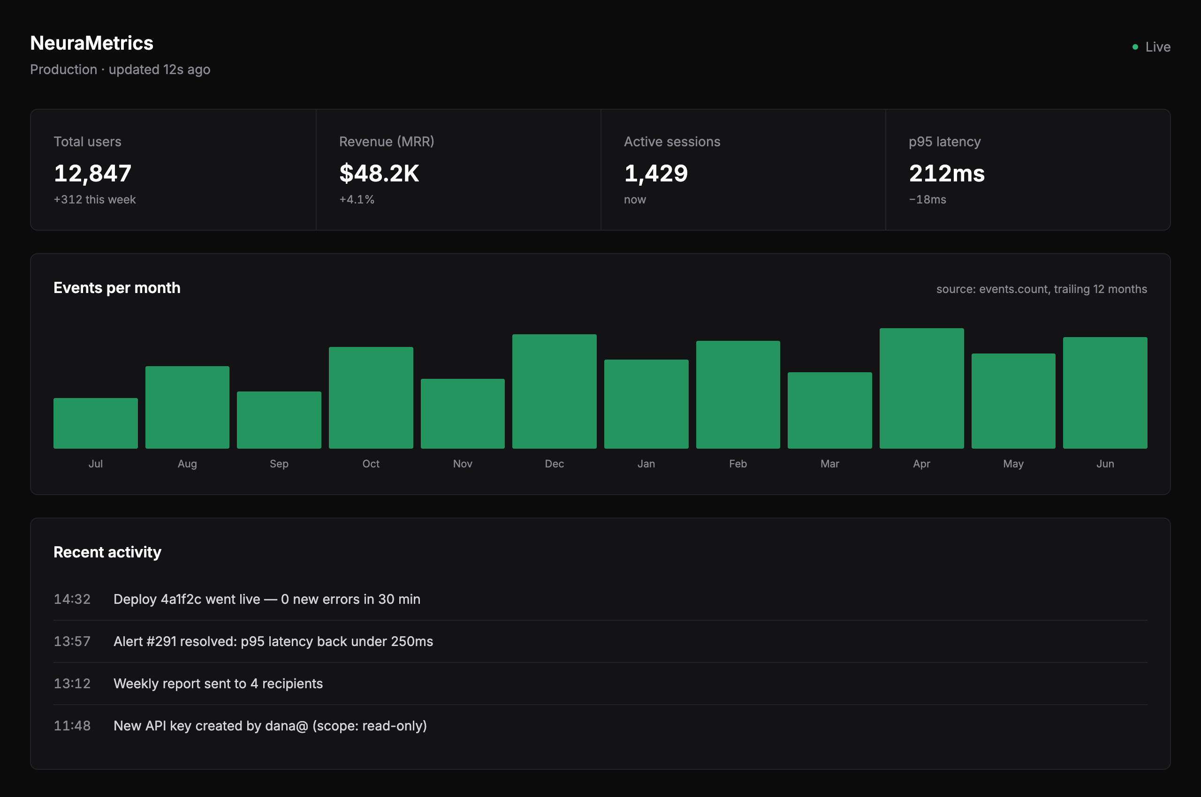Select the $48.2K revenue value
This screenshot has width=1201, height=797.
[x=379, y=173]
